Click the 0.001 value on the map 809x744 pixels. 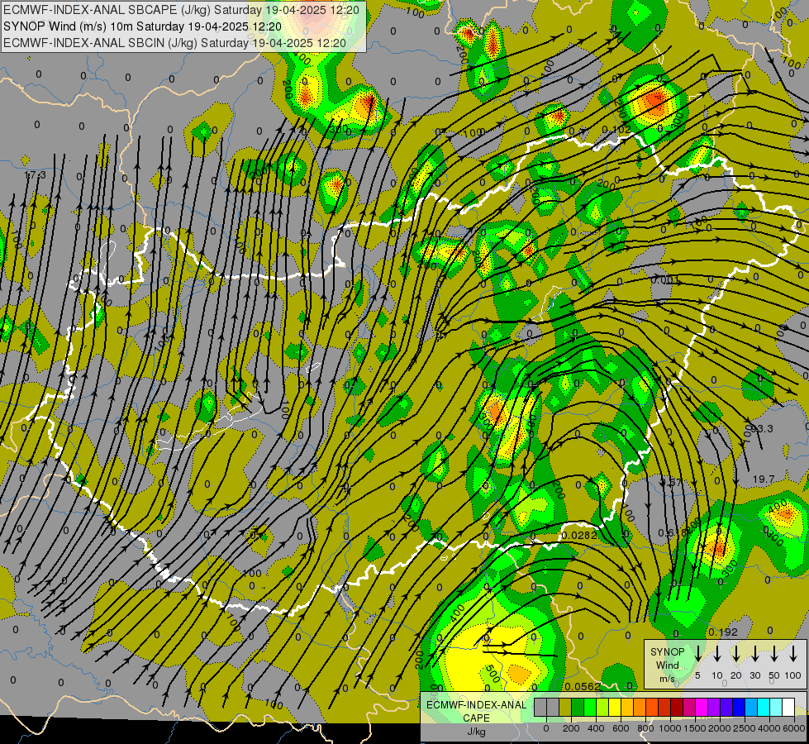click(x=665, y=280)
